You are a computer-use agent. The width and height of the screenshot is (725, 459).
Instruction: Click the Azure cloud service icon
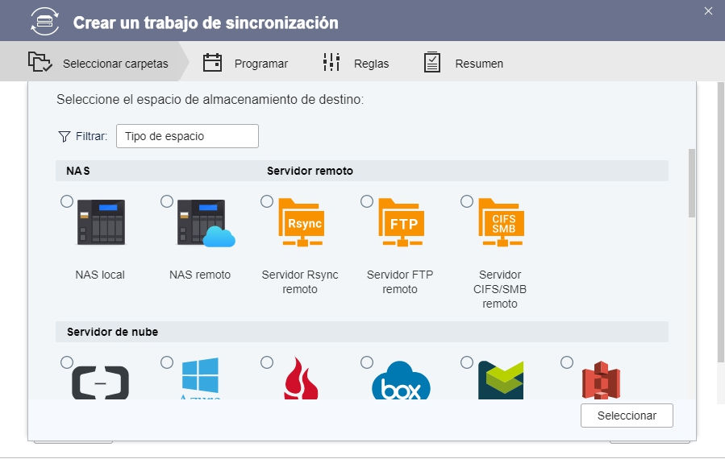(x=200, y=378)
